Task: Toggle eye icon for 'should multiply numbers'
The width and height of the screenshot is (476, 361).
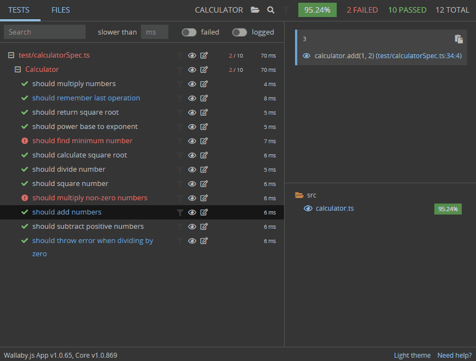Action: pyautogui.click(x=192, y=84)
